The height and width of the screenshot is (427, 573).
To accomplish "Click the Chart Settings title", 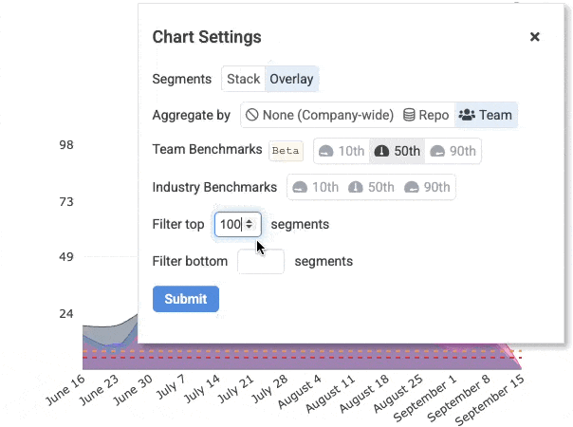I will point(207,37).
